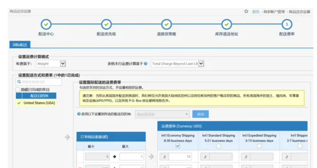
Task: Click the 最小 column label
Action: pyautogui.click(x=91, y=146)
